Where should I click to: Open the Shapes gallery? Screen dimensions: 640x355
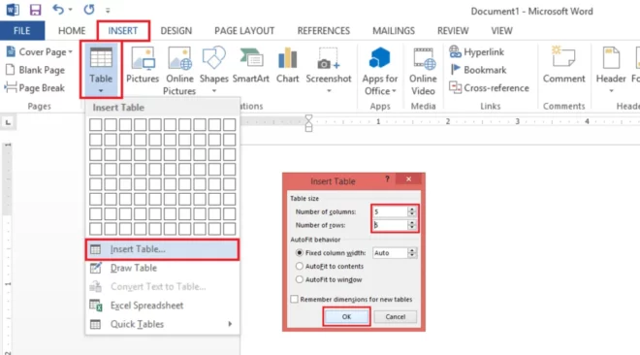click(x=214, y=70)
